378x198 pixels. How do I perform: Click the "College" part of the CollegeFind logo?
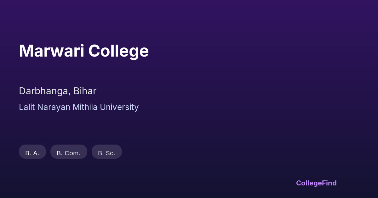point(309,183)
